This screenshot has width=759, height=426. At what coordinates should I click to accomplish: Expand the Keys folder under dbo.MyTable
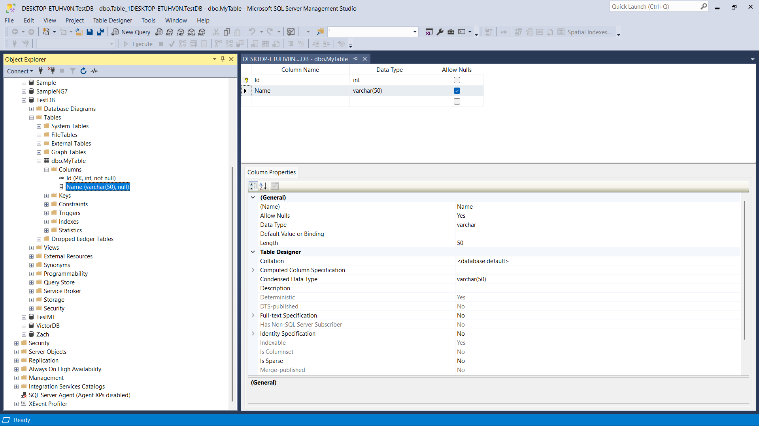(x=47, y=196)
